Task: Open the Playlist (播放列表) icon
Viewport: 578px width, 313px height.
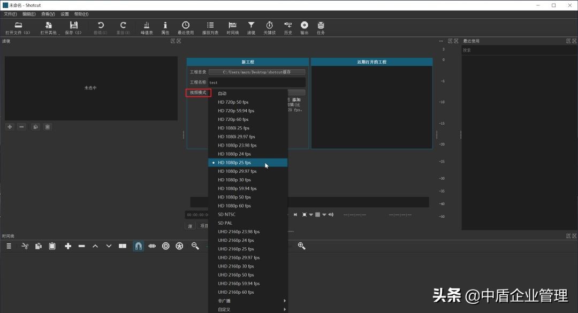Action: 210,28
